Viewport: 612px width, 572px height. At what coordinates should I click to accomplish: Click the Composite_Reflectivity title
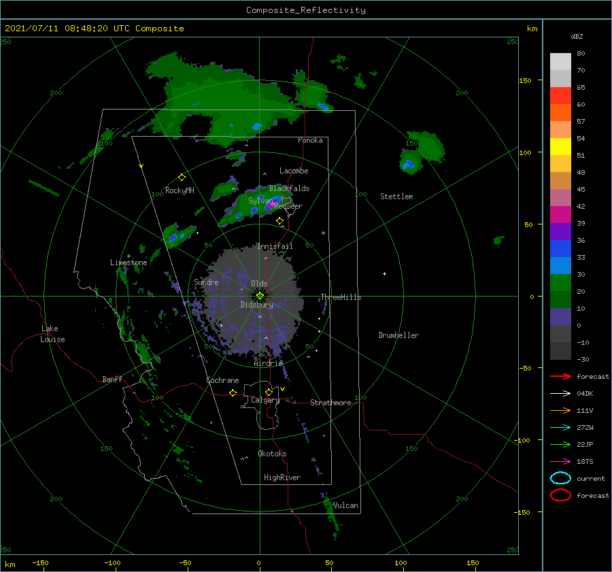[305, 10]
